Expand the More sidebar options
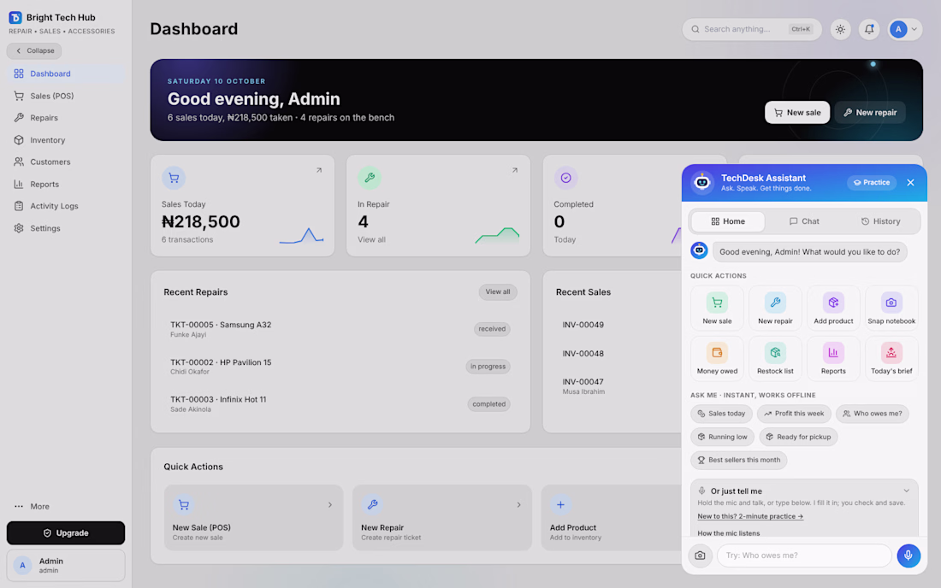Screen dimensions: 941x588 (x=66, y=507)
